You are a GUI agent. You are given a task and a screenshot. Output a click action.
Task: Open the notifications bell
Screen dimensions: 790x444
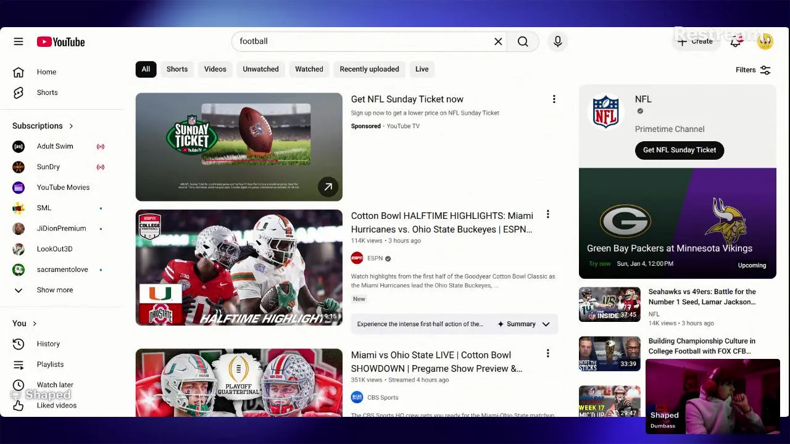[x=735, y=41]
